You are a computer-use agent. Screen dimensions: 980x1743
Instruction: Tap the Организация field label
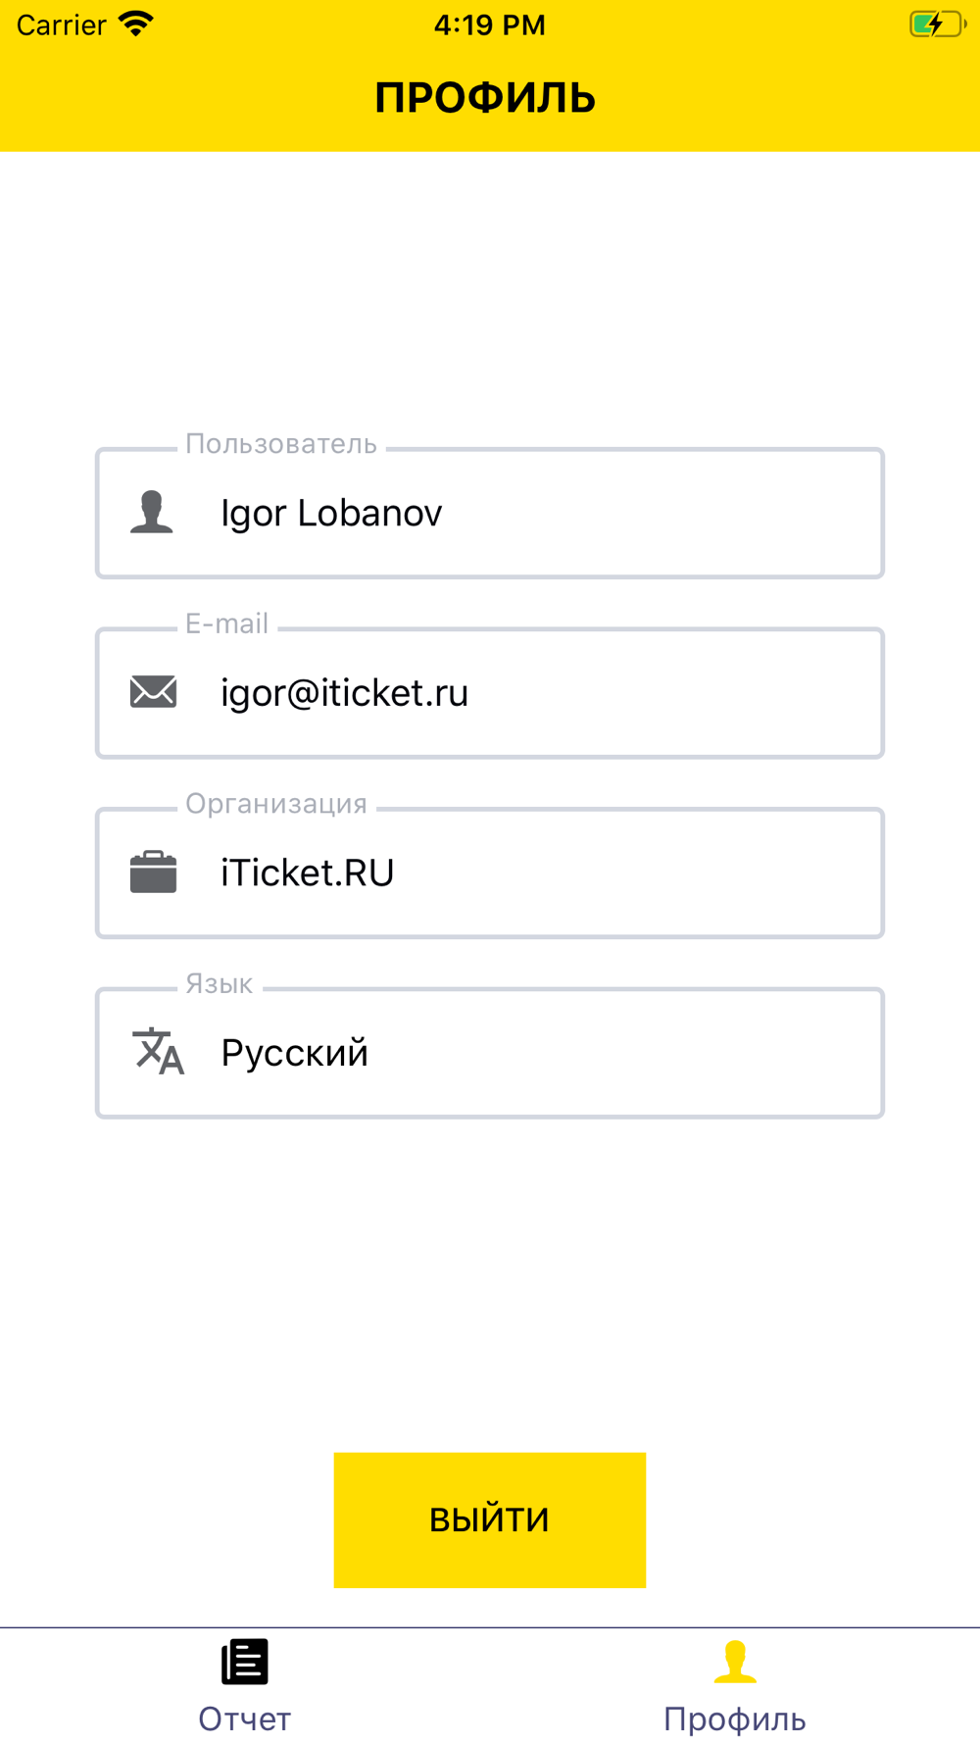(276, 804)
